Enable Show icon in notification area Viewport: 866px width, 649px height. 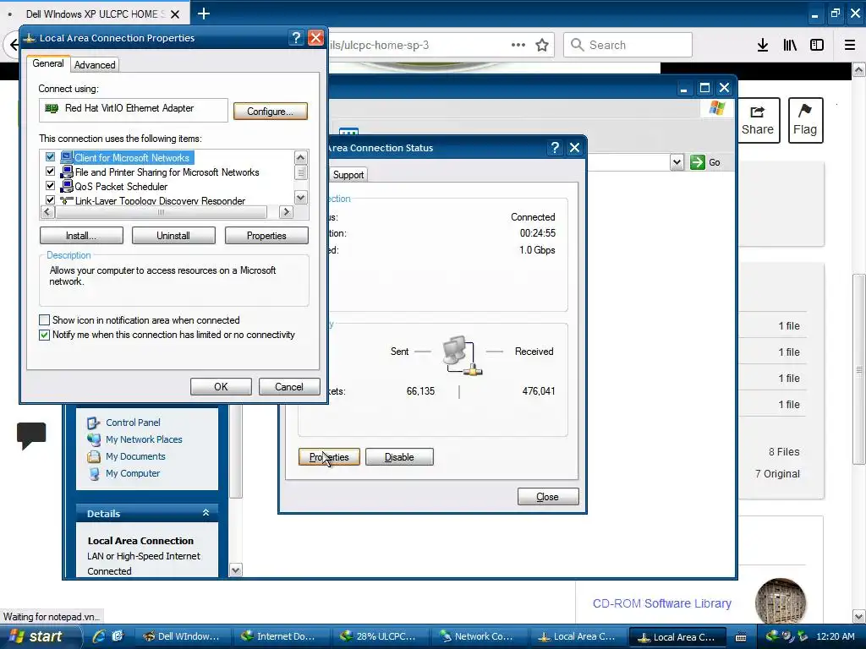pyautogui.click(x=44, y=320)
